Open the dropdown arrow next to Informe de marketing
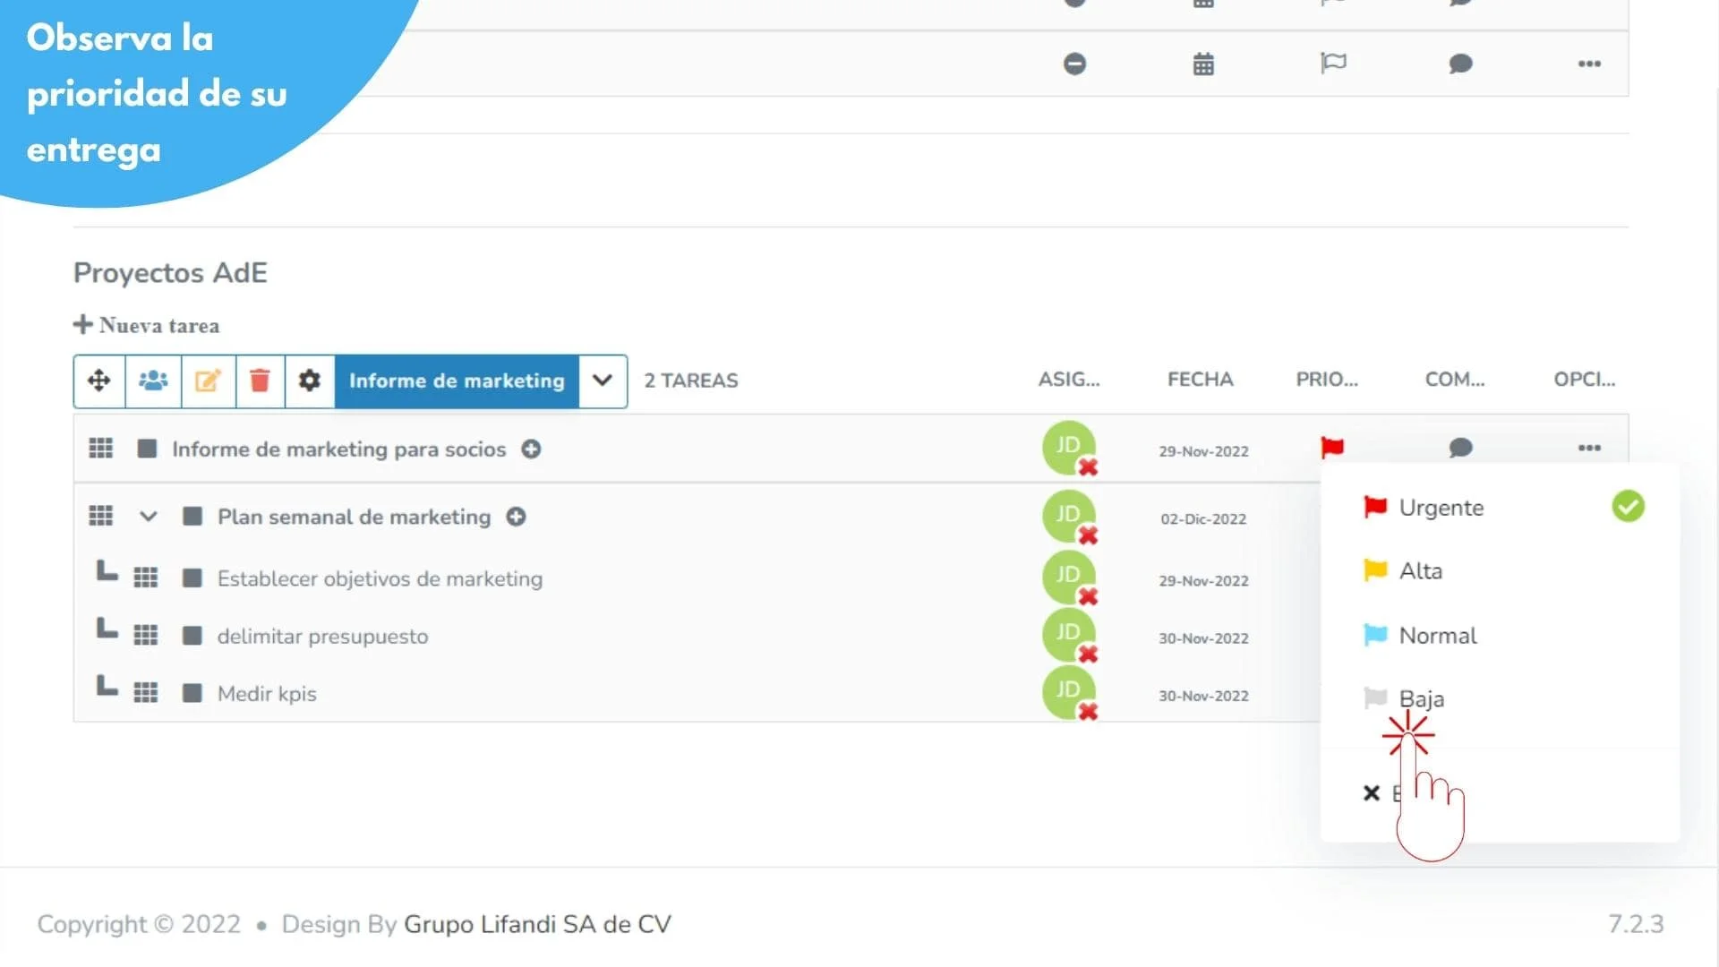Viewport: 1719px width, 967px height. pos(602,381)
